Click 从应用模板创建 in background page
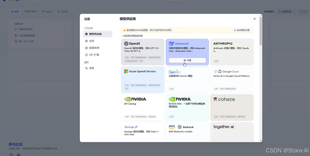 (x=25, y=36)
